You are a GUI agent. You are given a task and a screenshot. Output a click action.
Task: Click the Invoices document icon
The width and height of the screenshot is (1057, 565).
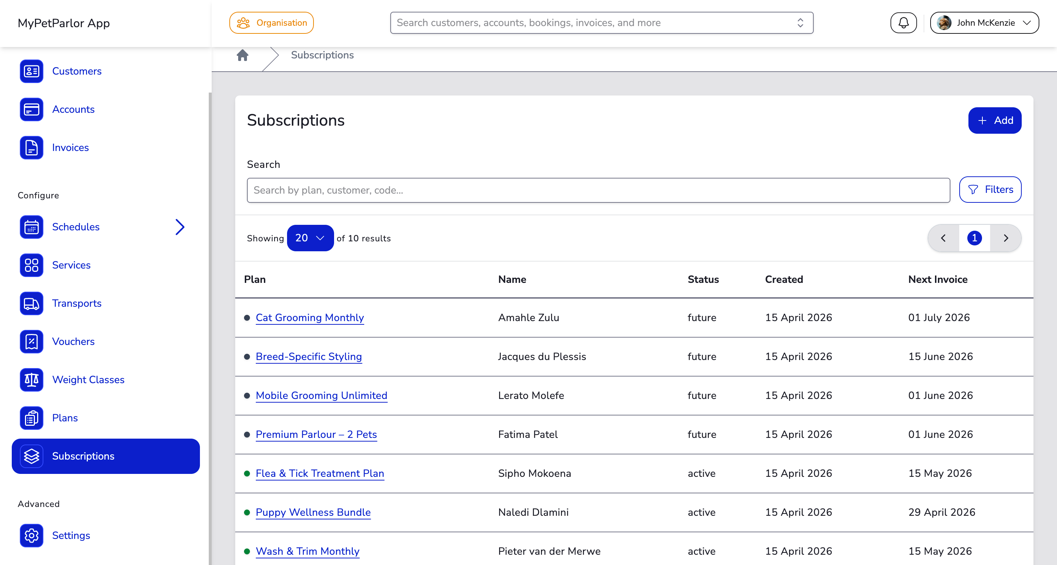coord(32,148)
